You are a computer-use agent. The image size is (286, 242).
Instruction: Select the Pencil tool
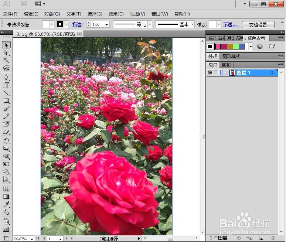point(6,116)
